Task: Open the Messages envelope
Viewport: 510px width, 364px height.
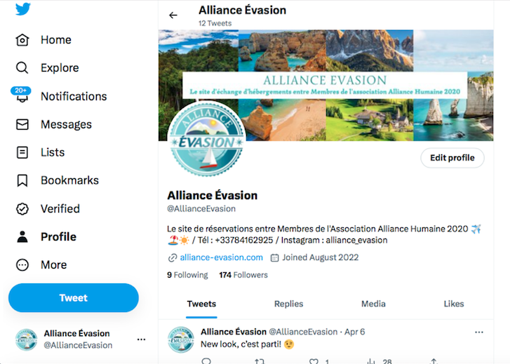Action: pyautogui.click(x=65, y=124)
